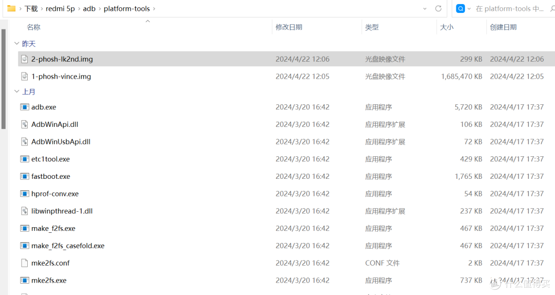
Task: Click the mke2fs.exe application icon
Action: pyautogui.click(x=25, y=281)
